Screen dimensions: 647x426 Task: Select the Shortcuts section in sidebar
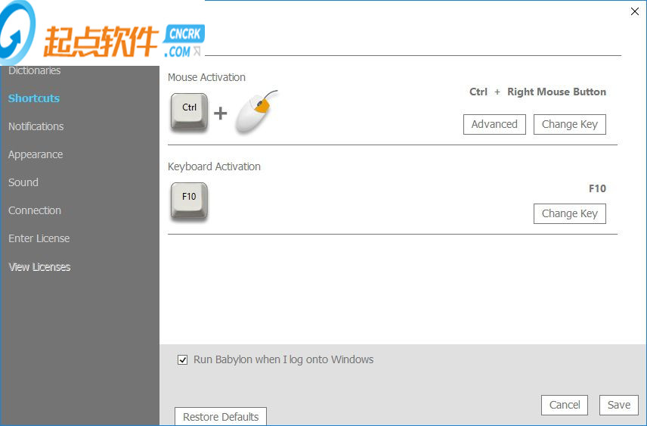click(34, 98)
